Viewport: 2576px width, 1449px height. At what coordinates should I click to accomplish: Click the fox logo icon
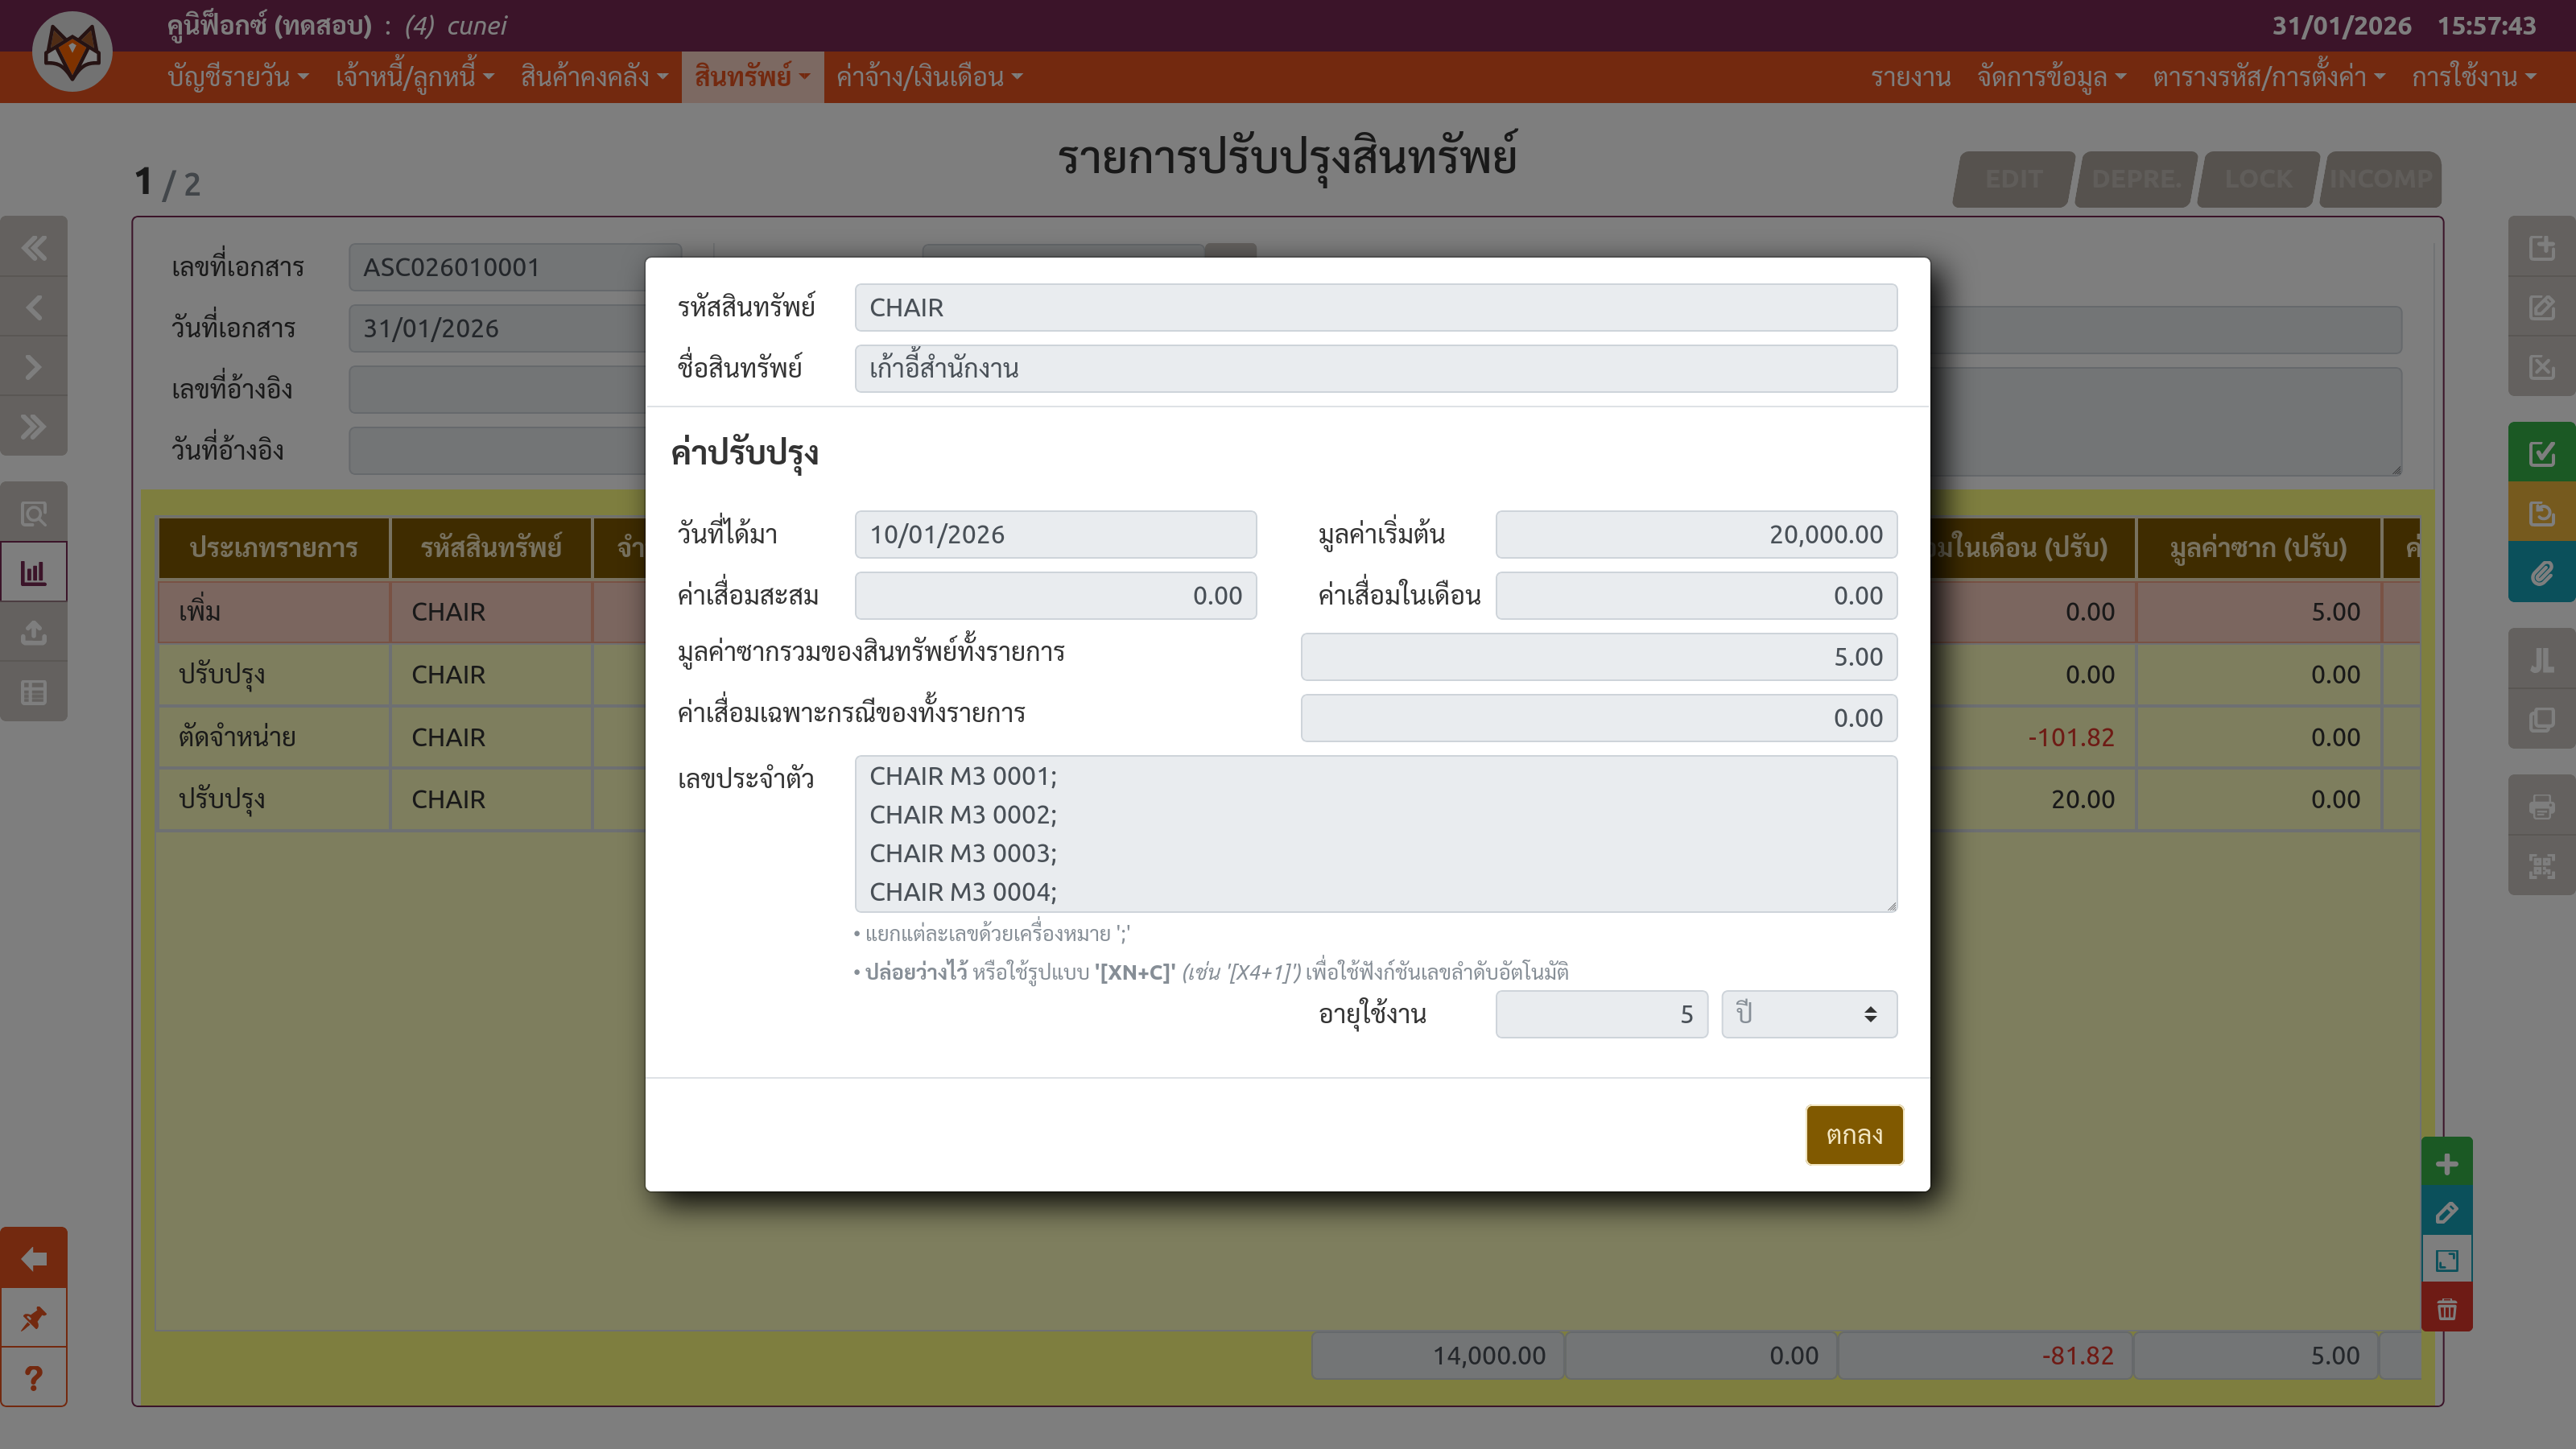coord(72,52)
